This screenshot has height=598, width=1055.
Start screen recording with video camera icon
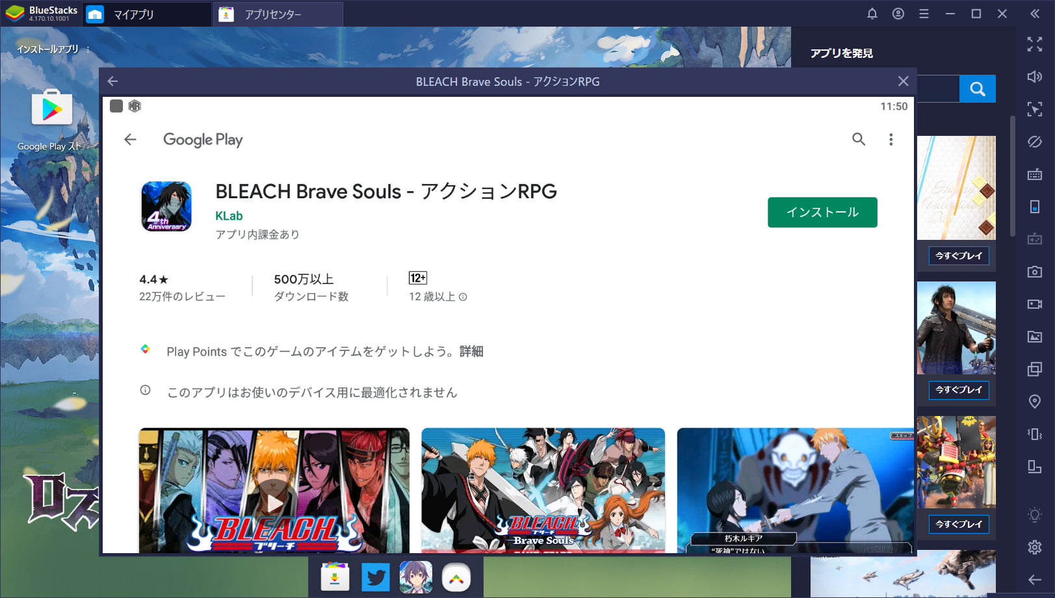point(1035,304)
